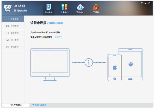The image size is (154, 109).
Task: Open the 工具箱 toolbox icon
Action: click(96, 7)
